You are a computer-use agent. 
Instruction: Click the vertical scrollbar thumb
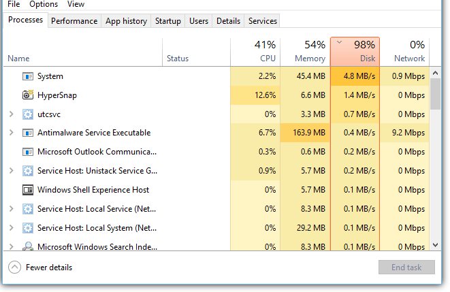click(436, 94)
